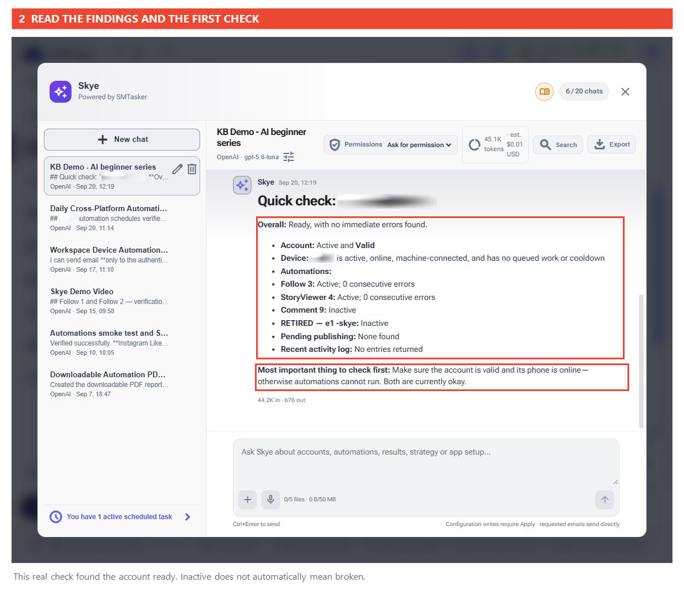This screenshot has width=684, height=593.
Task: Click the 'Account: Active and Valid' line
Action: tap(328, 245)
